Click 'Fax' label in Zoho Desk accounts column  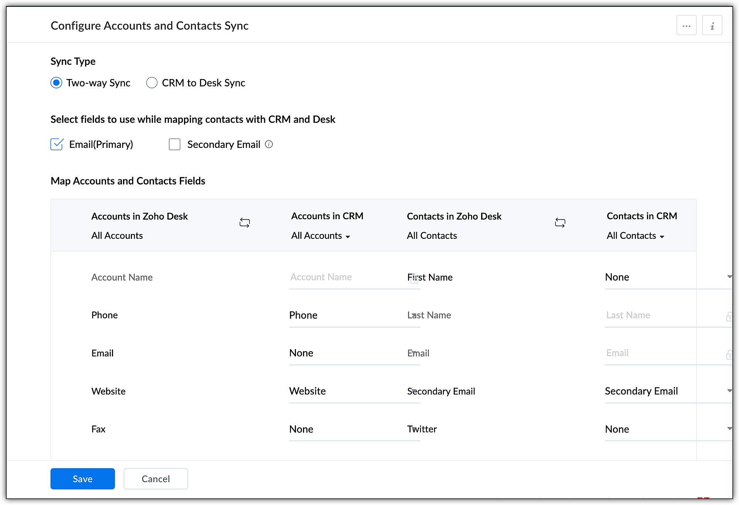[x=98, y=430]
